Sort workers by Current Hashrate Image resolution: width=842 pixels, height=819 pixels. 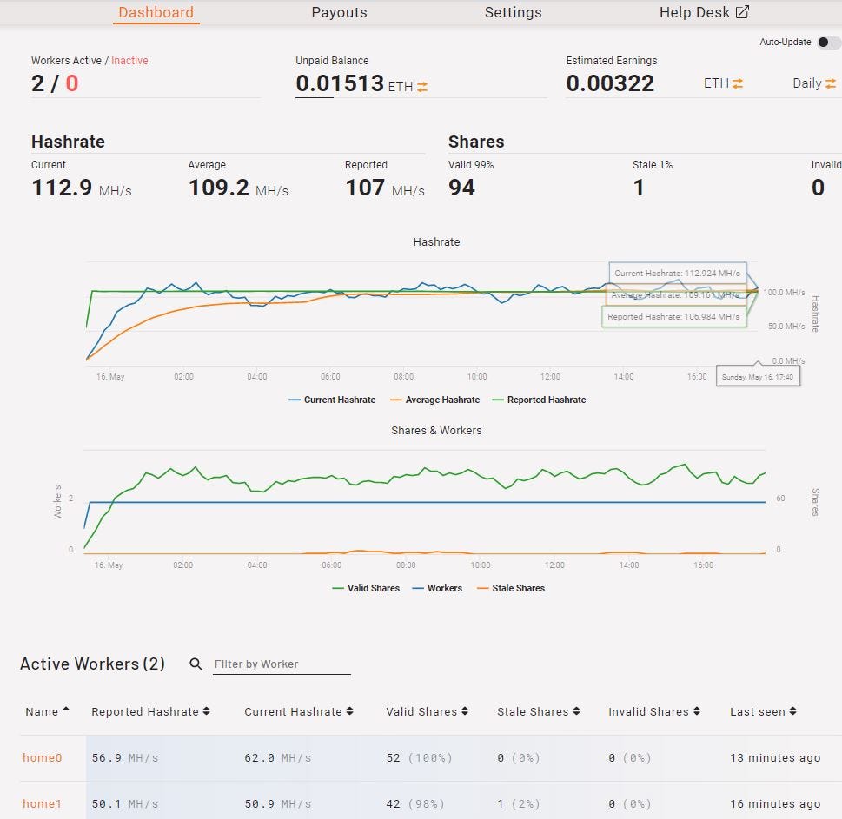click(348, 710)
